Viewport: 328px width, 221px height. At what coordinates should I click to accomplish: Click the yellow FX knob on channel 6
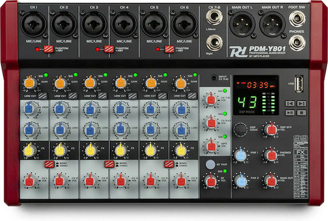click(x=181, y=151)
